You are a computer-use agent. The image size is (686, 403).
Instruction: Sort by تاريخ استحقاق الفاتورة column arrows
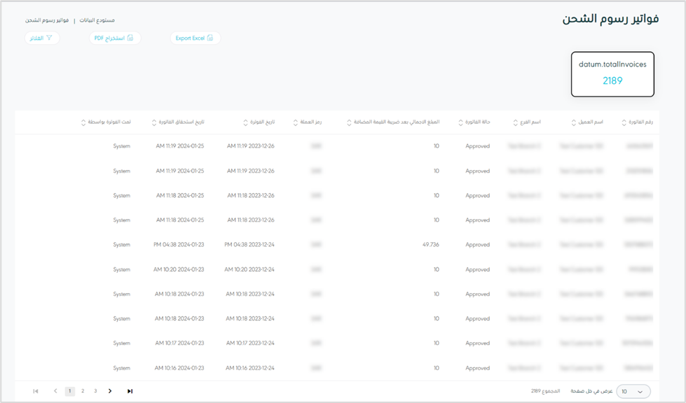[154, 122]
